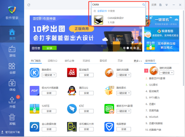
Task: Click the 猎豹浏览器 icon in the software grid
Action: [109, 73]
